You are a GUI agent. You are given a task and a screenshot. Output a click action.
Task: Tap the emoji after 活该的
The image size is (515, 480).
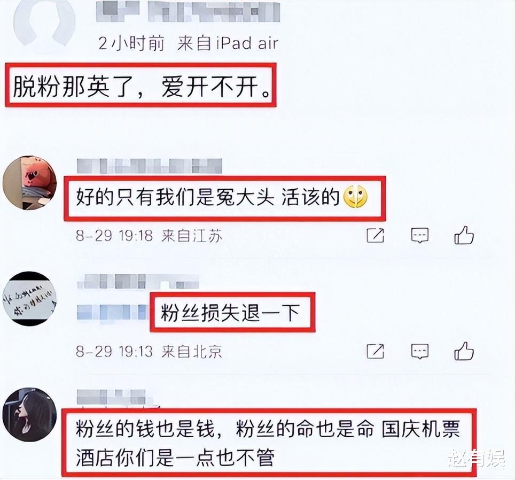coord(355,197)
